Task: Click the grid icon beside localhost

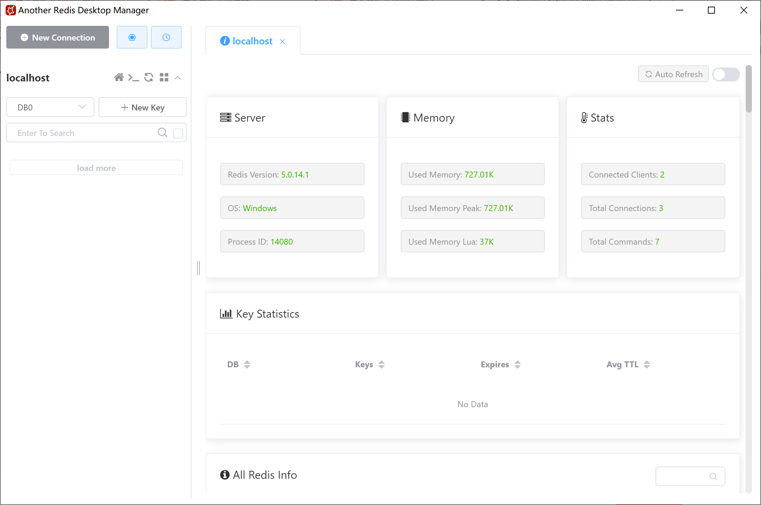Action: pyautogui.click(x=164, y=77)
